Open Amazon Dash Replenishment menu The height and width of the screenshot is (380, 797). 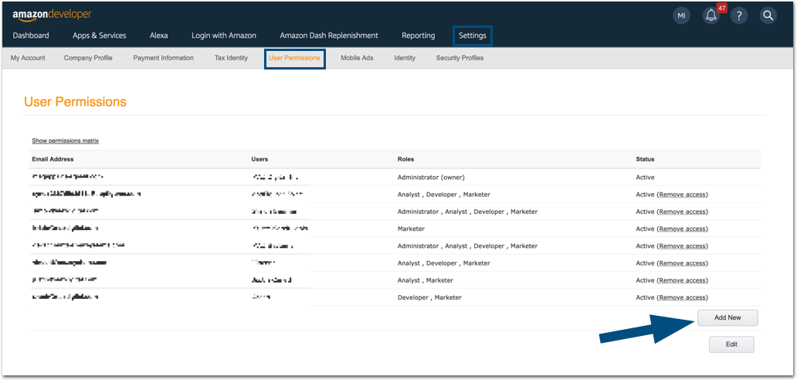click(329, 36)
